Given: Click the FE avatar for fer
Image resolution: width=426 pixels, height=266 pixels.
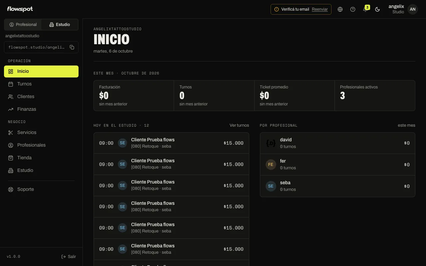Looking at the screenshot, I should coord(271,165).
